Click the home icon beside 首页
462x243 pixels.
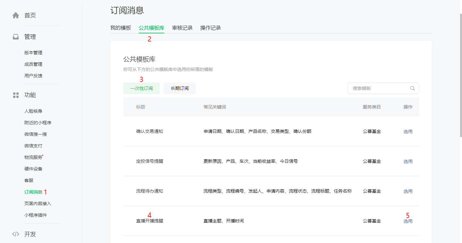(16, 15)
